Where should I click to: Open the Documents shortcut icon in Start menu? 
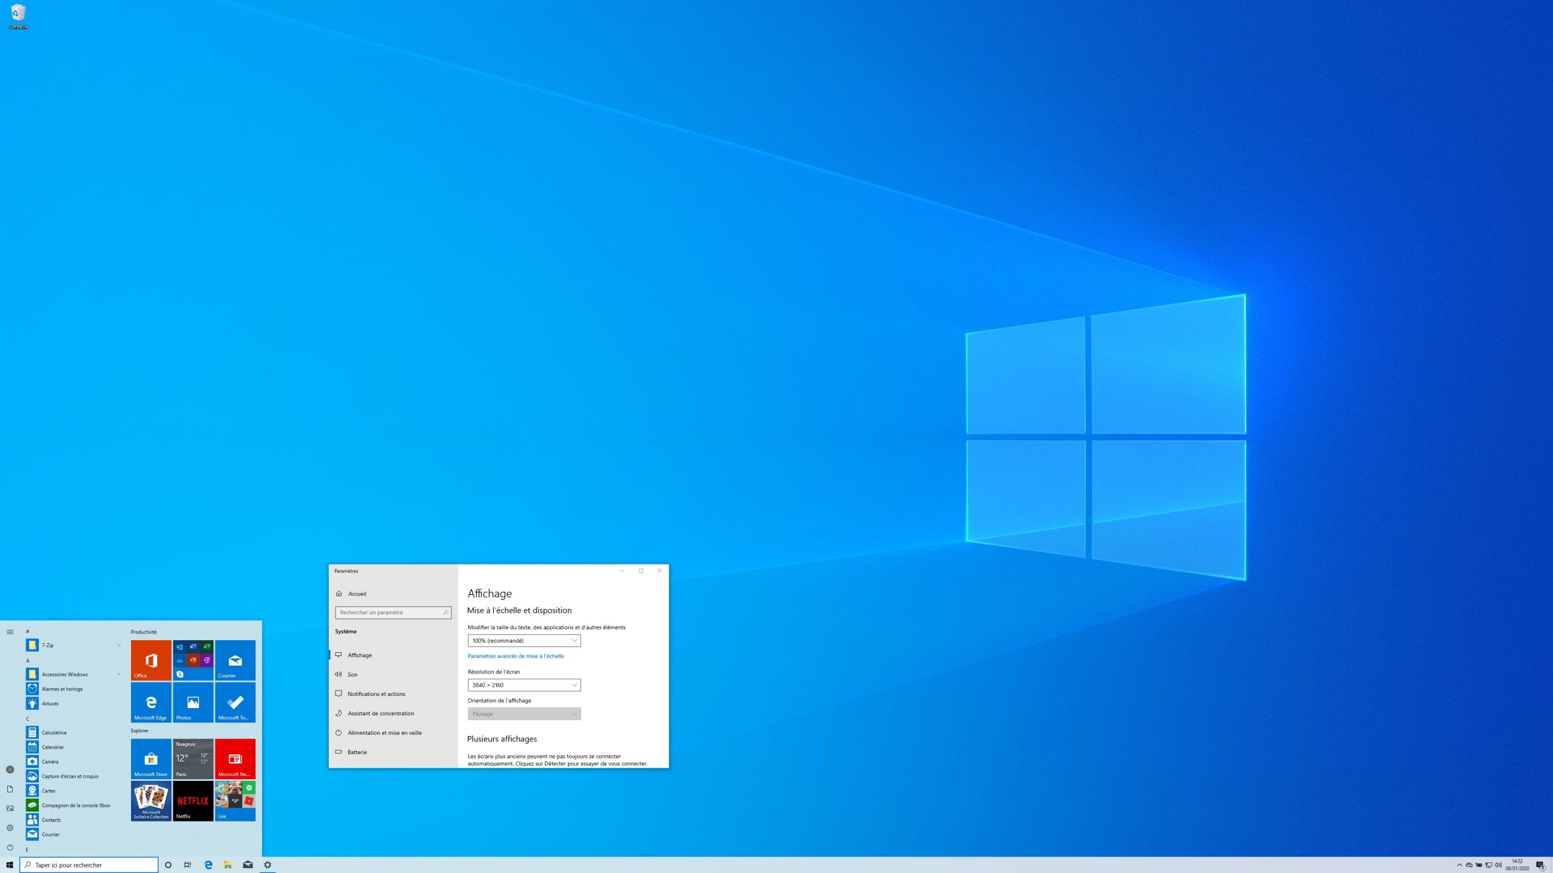click(x=10, y=789)
